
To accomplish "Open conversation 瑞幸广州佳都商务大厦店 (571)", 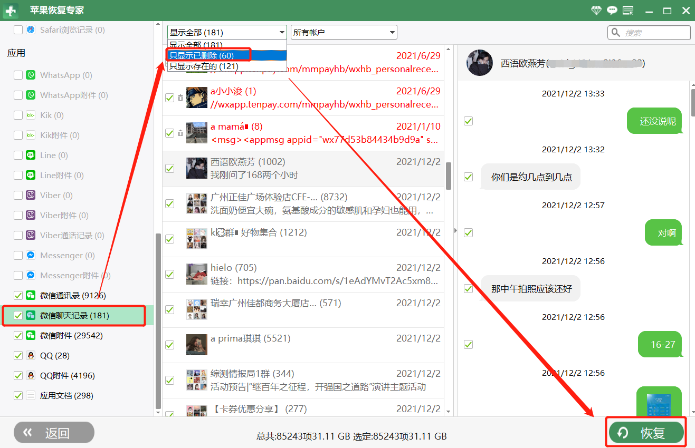I will click(x=303, y=310).
